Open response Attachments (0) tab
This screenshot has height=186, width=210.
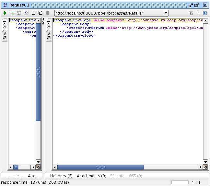pos(91,176)
